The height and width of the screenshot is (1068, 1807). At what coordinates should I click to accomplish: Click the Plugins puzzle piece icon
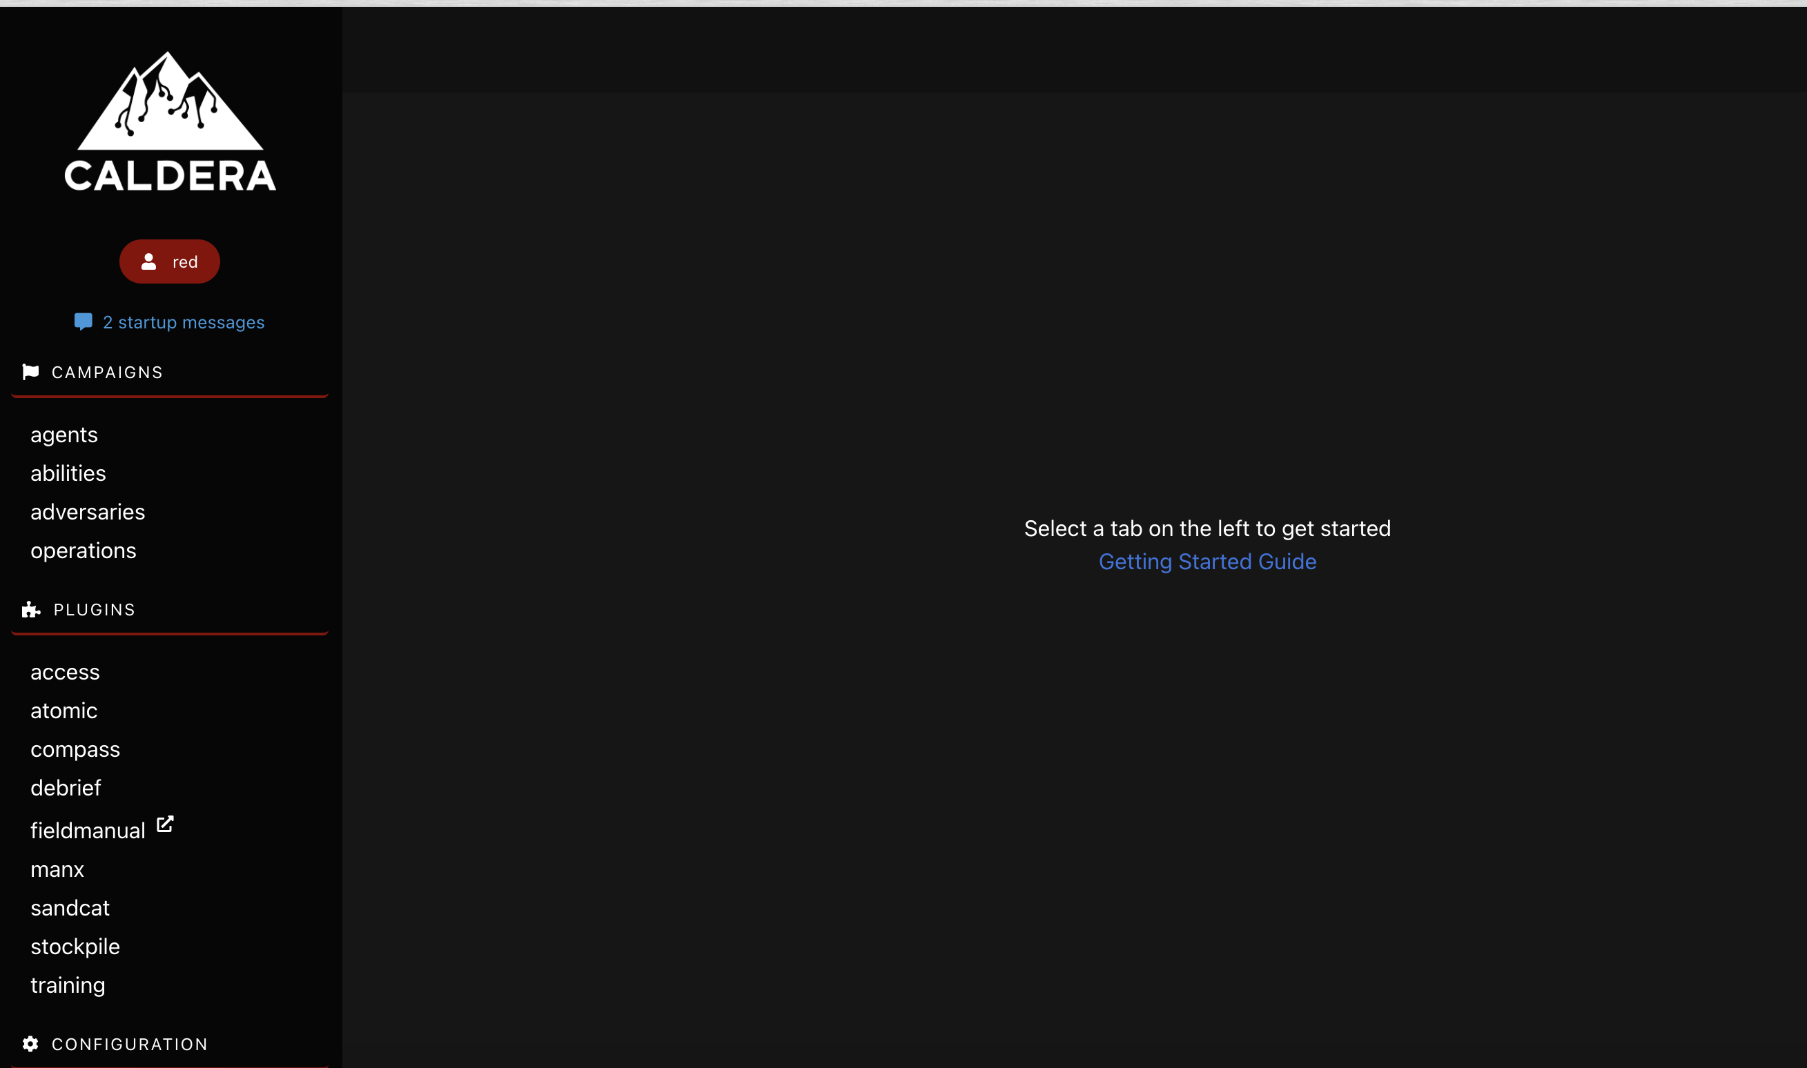[x=30, y=610]
